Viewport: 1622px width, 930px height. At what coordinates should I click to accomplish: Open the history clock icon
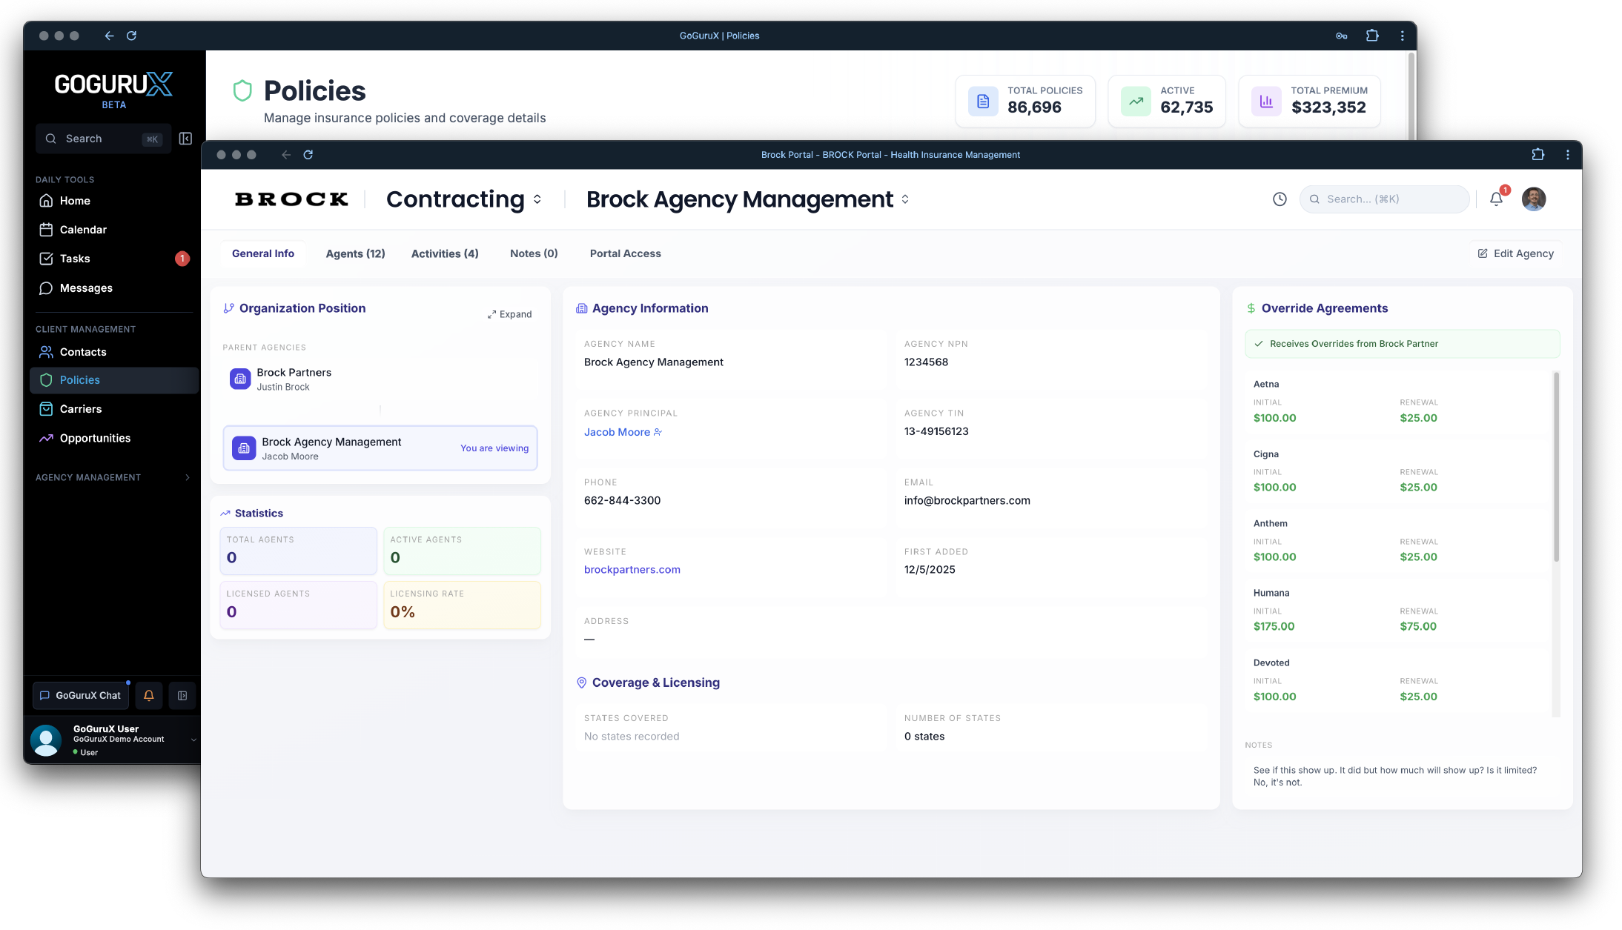pyautogui.click(x=1280, y=199)
